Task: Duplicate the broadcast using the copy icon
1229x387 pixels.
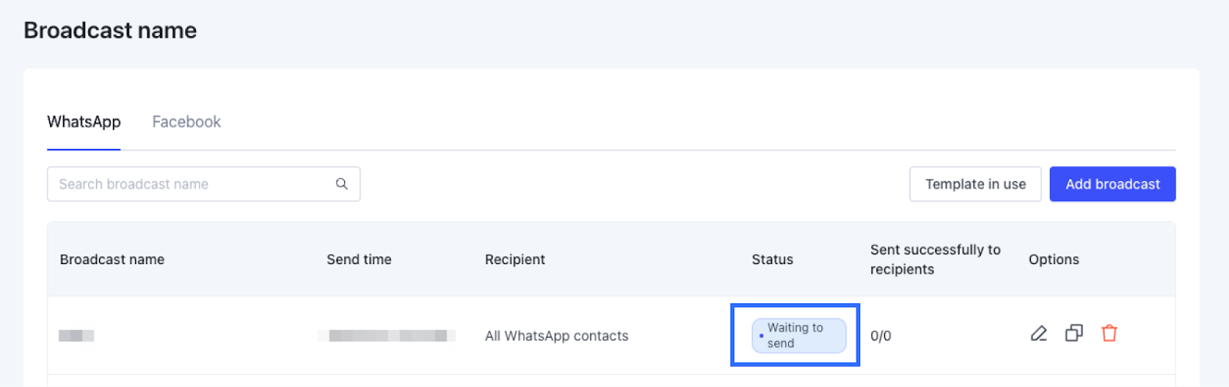Action: coord(1074,333)
